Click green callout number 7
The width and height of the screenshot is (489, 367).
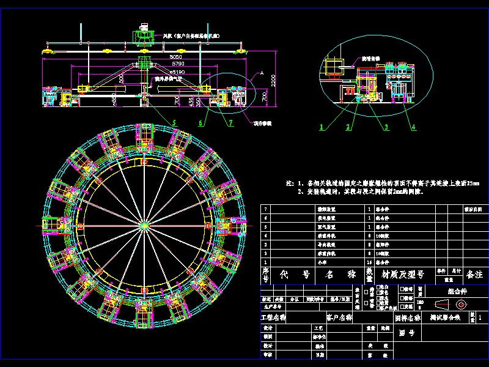(x=231, y=123)
